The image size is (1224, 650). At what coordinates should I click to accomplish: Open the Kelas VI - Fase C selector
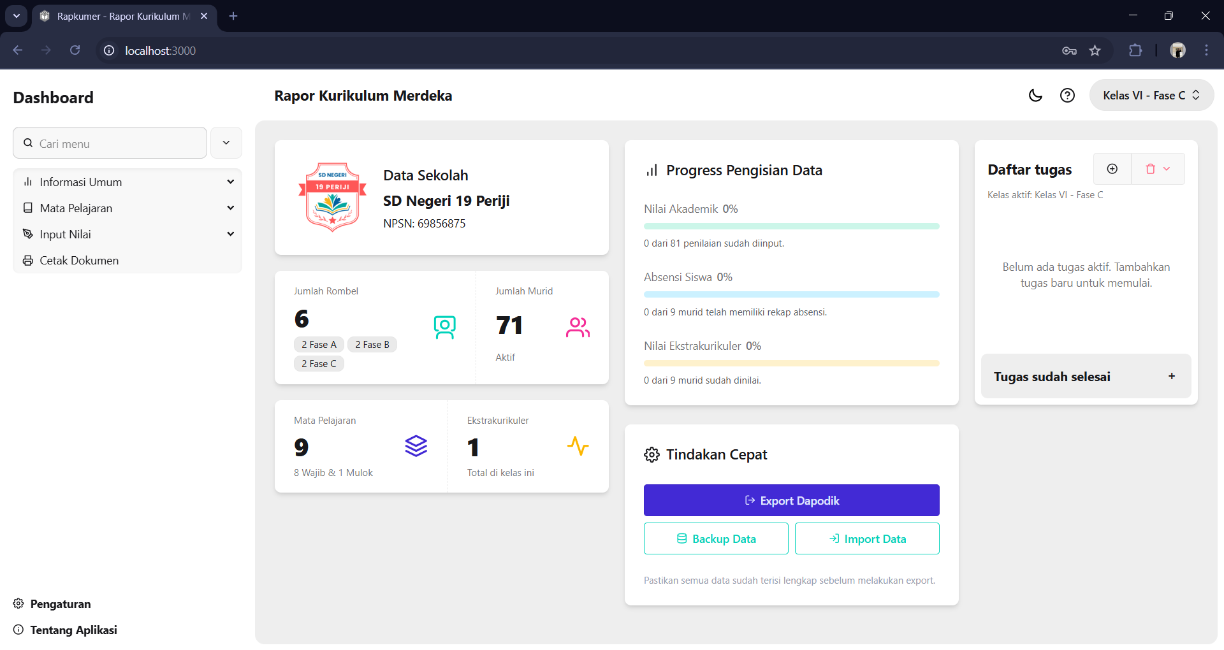point(1151,96)
